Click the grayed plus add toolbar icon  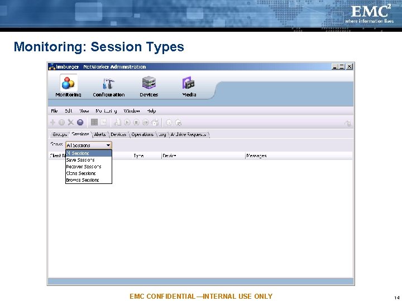click(53, 123)
